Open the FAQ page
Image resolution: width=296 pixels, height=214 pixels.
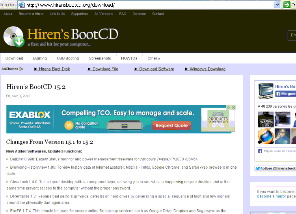coord(123,14)
